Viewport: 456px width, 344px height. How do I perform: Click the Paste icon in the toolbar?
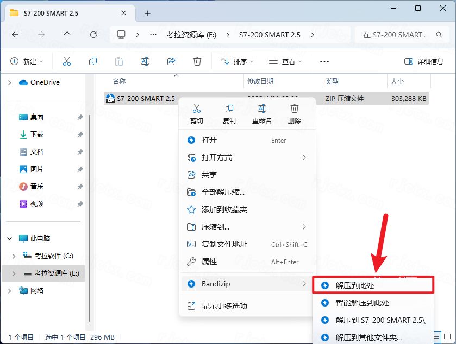[x=119, y=61]
